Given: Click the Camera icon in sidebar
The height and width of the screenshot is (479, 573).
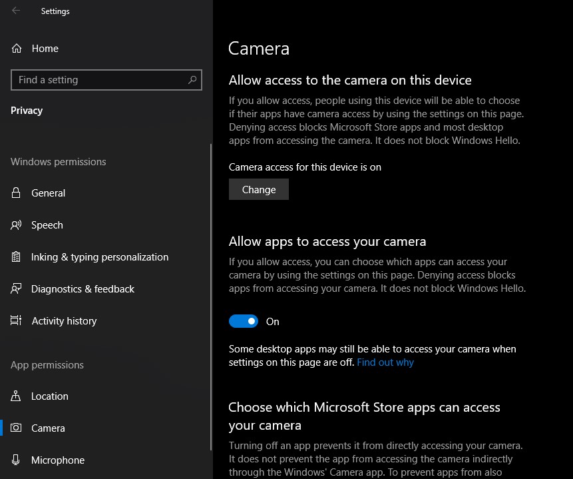Looking at the screenshot, I should pos(16,428).
